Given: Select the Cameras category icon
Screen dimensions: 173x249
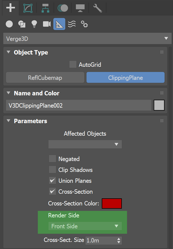Looking at the screenshot, I should click(x=47, y=24).
